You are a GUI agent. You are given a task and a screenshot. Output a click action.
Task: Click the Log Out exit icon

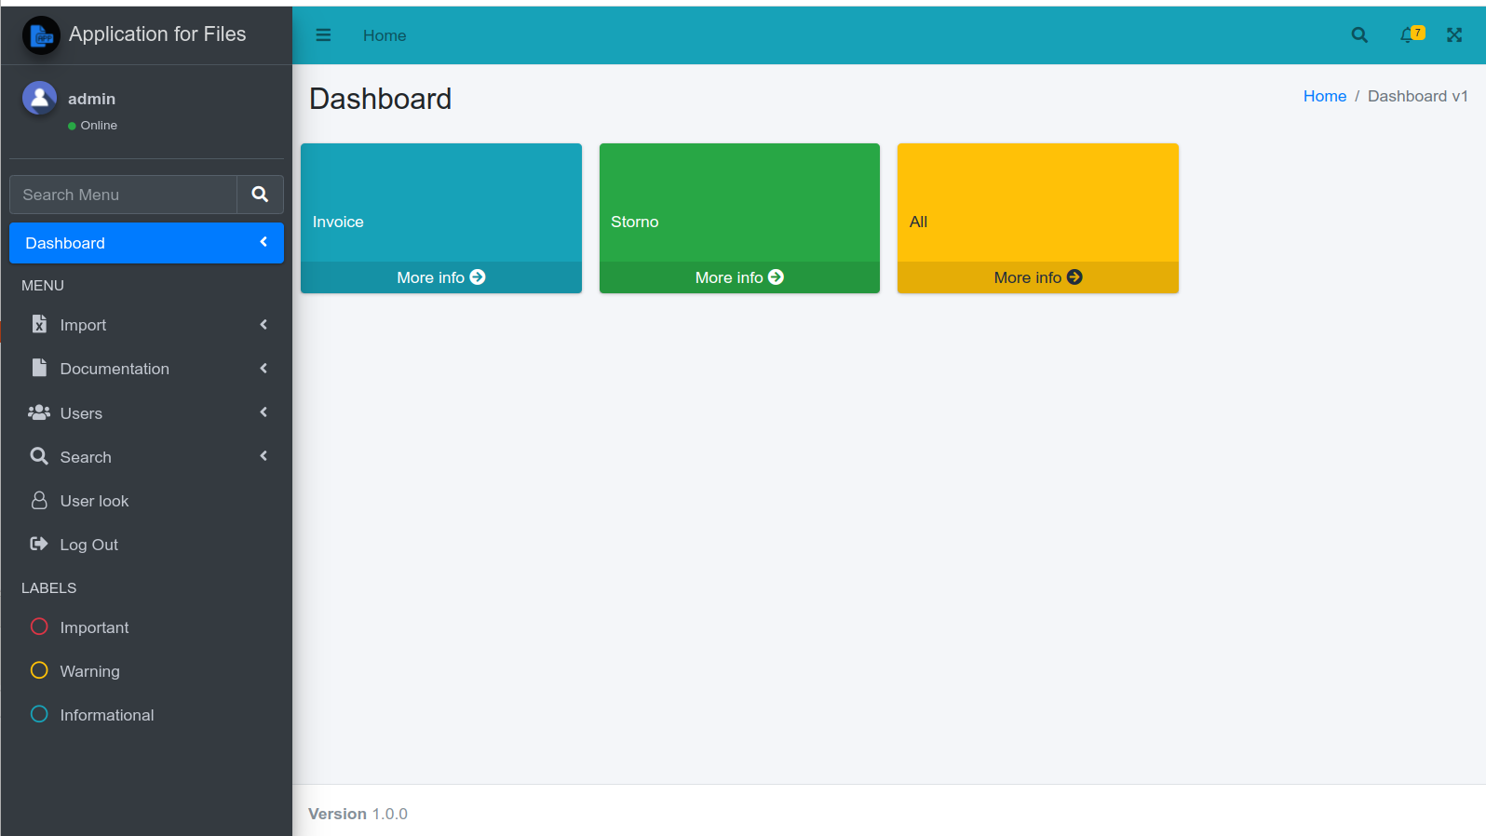[39, 544]
